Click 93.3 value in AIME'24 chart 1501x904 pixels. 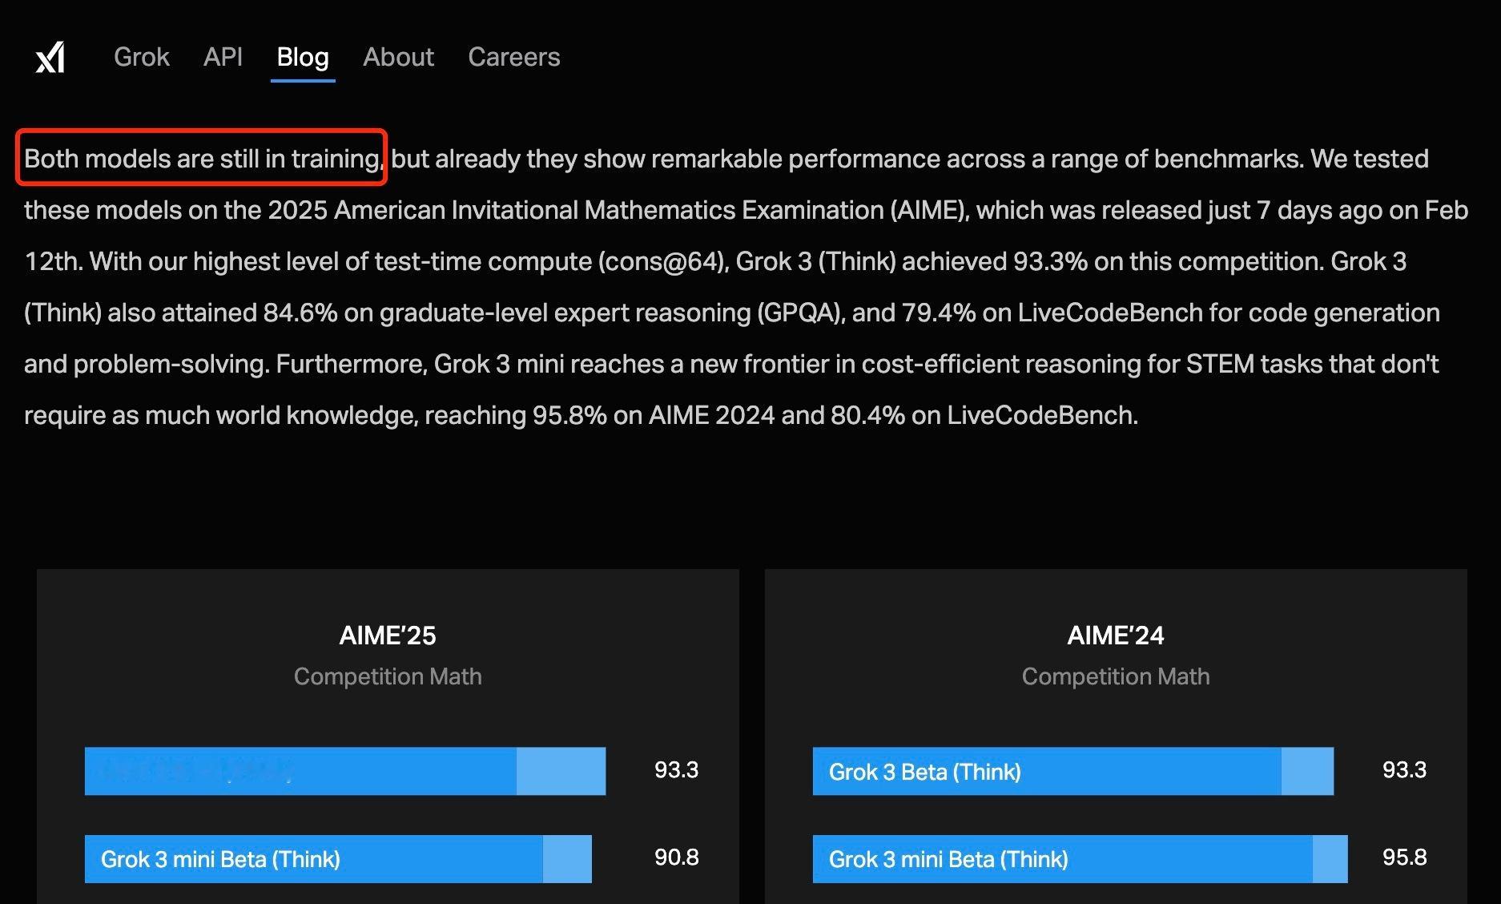click(1405, 770)
